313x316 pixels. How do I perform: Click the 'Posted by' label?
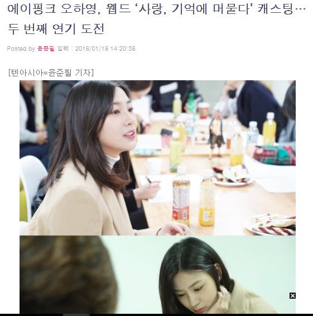(x=21, y=48)
